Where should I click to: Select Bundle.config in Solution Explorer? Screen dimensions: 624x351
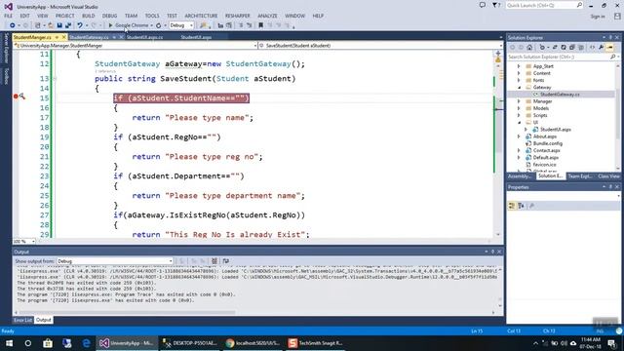tap(548, 143)
